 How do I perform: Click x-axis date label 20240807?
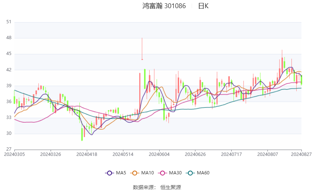click(268, 154)
